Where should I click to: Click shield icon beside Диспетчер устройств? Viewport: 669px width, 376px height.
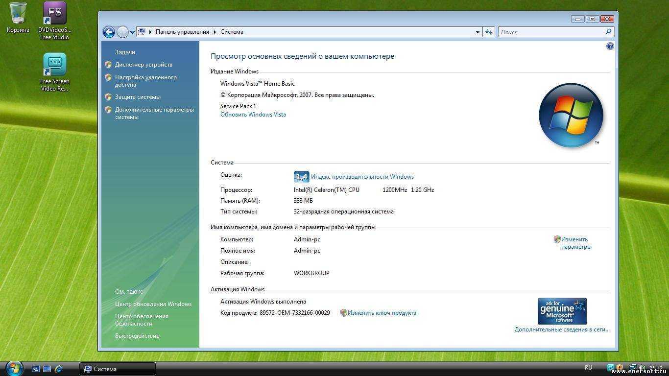108,64
